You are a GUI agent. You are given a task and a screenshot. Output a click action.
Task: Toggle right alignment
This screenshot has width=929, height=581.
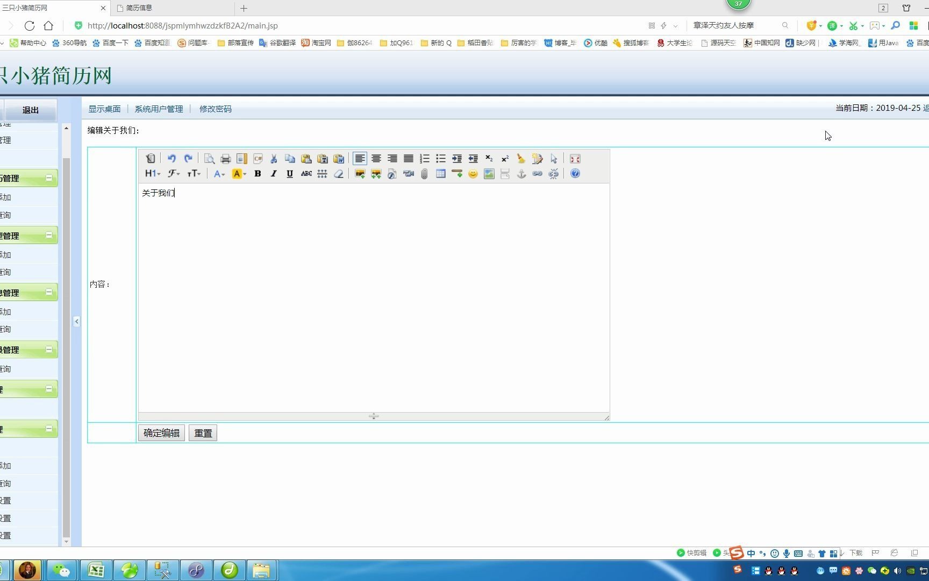coord(392,159)
